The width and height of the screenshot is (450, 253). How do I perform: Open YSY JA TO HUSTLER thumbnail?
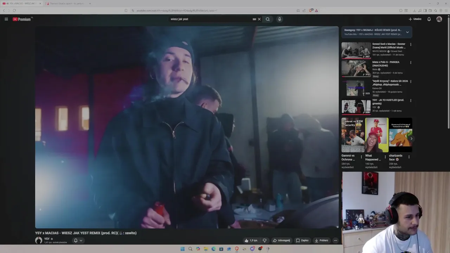click(x=356, y=106)
